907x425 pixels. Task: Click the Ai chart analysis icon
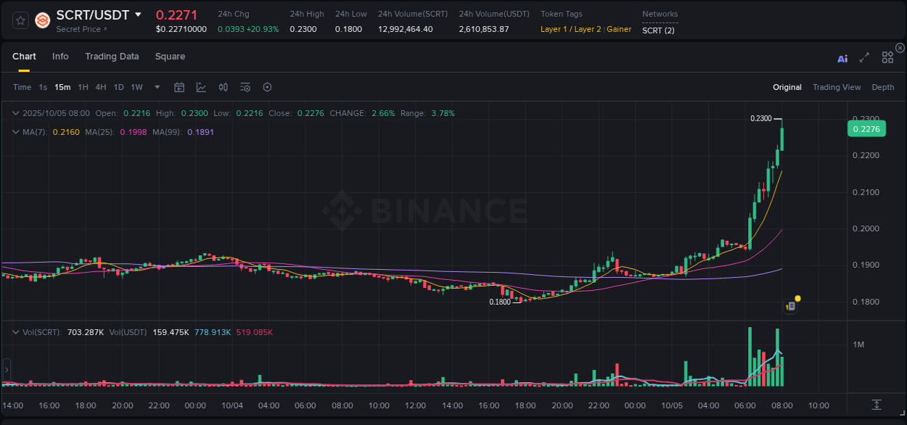[x=842, y=57]
